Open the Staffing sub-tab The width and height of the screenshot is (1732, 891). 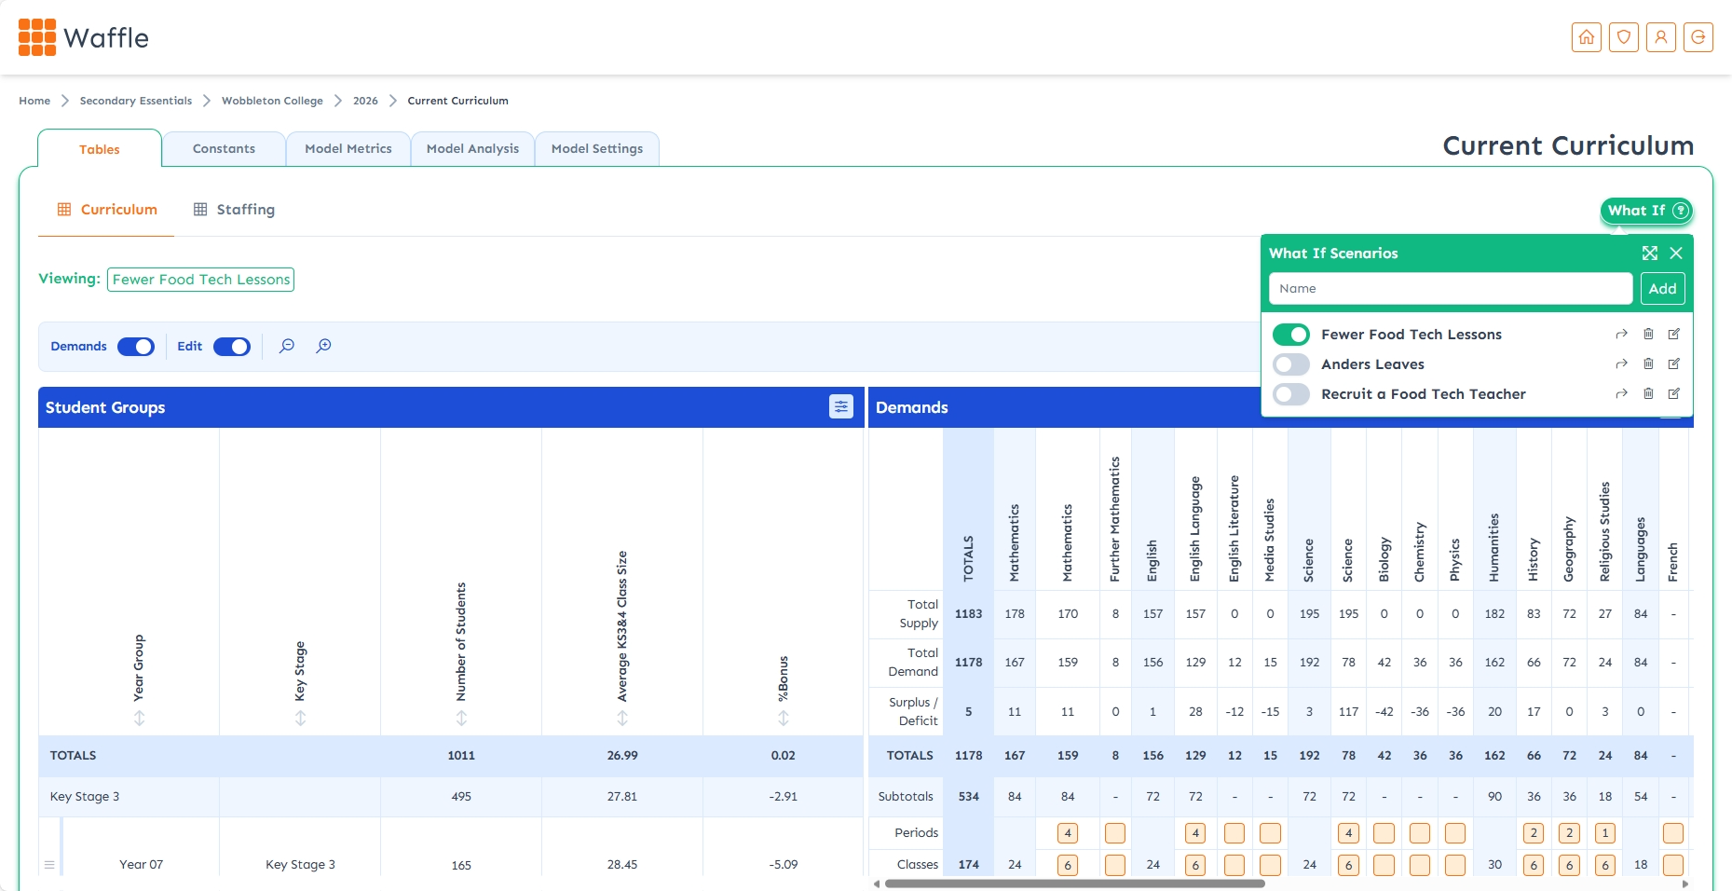(x=235, y=210)
